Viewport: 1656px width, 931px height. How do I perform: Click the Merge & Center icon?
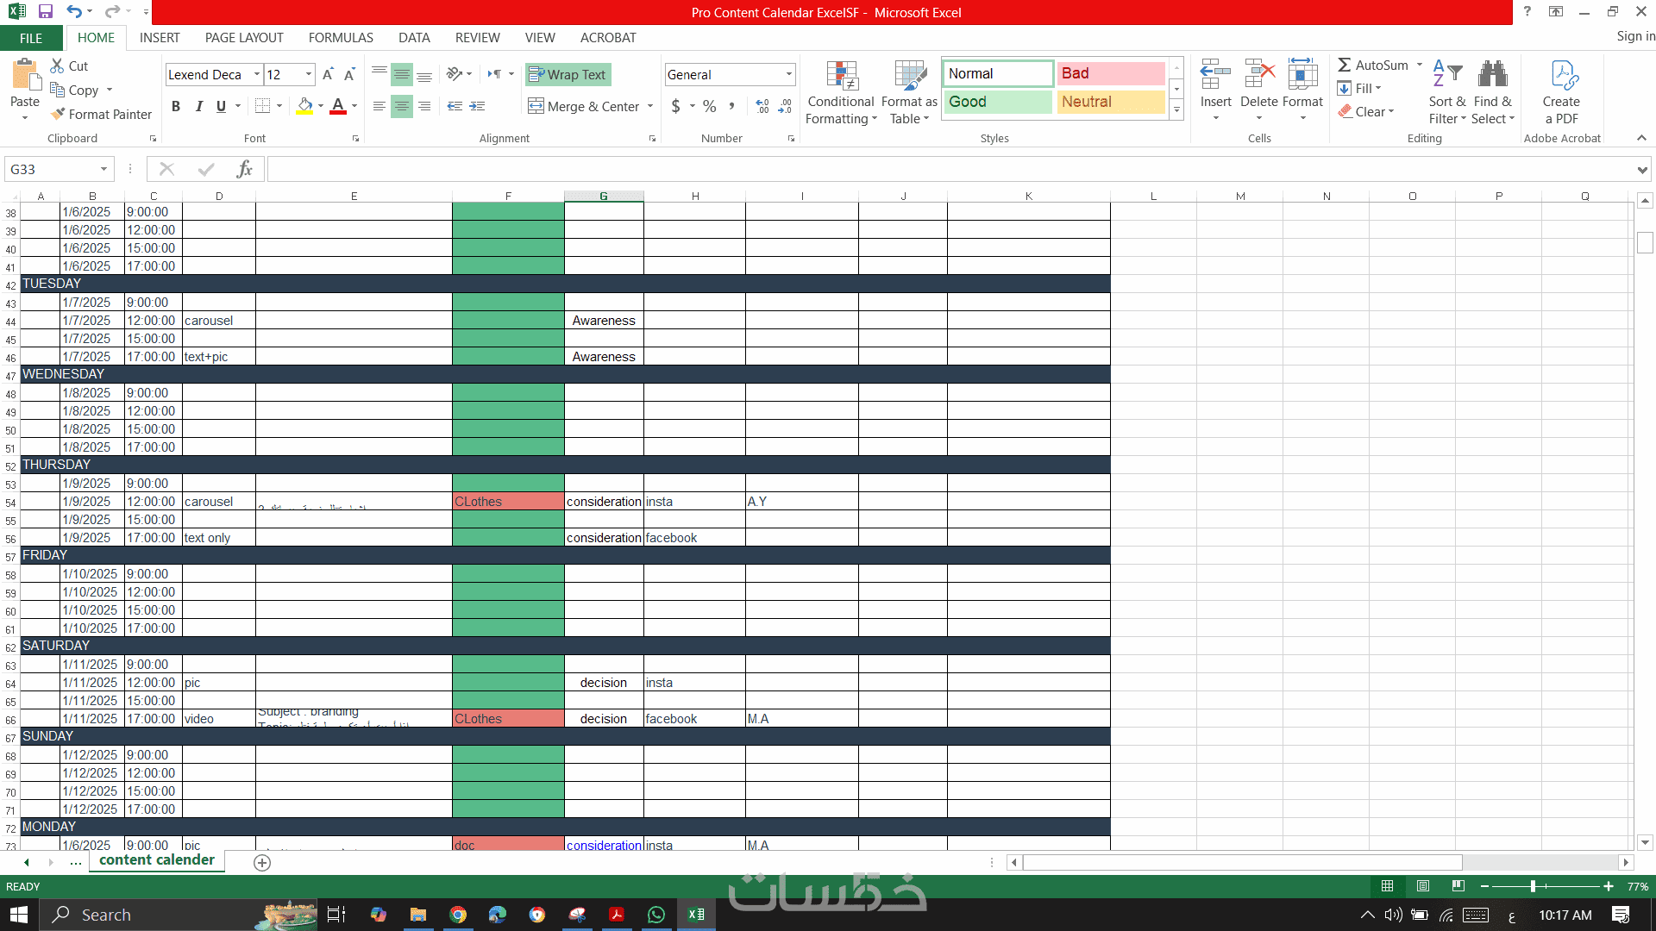pyautogui.click(x=536, y=106)
